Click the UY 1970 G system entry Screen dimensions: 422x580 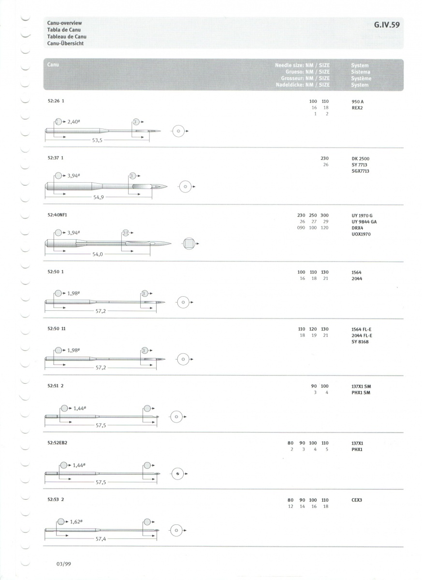[x=362, y=215]
